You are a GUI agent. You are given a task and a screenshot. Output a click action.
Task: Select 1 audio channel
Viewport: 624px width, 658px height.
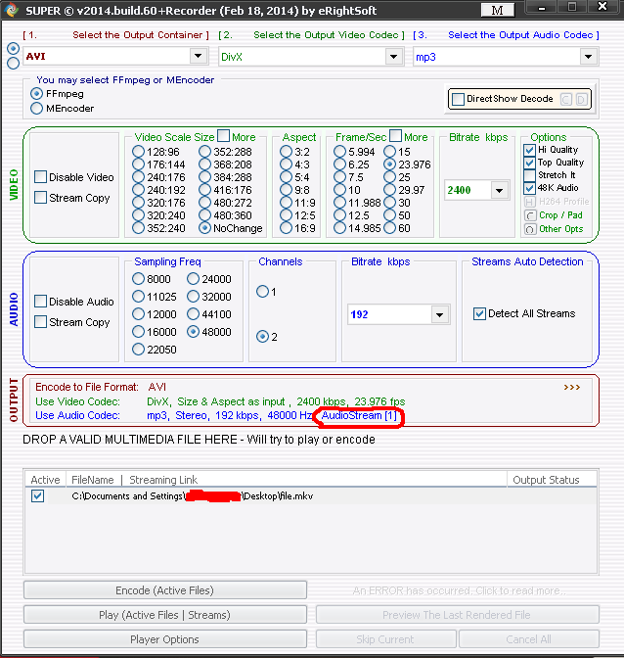point(263,291)
